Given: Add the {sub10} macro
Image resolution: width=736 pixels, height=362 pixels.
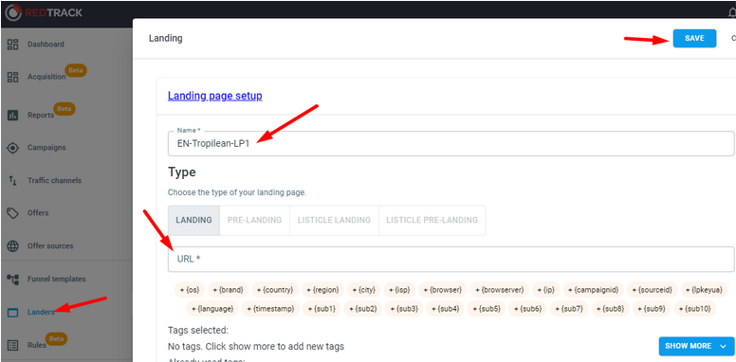Looking at the screenshot, I should click(x=694, y=309).
